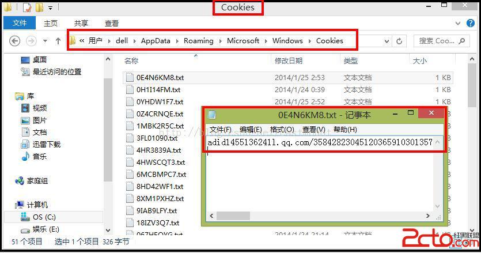Viewport: 481px width, 253px height.
Task: Sort by 名称 column header
Action: click(x=131, y=61)
